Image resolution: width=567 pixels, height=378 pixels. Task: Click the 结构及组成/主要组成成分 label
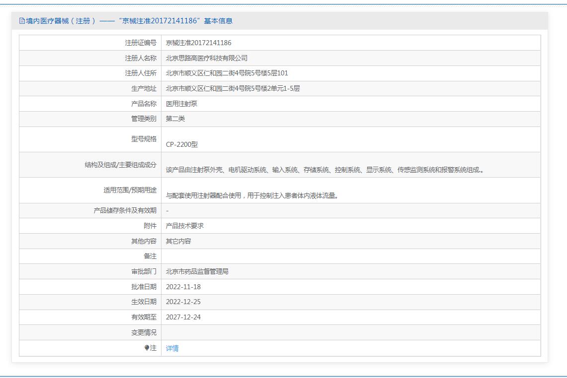tap(120, 165)
